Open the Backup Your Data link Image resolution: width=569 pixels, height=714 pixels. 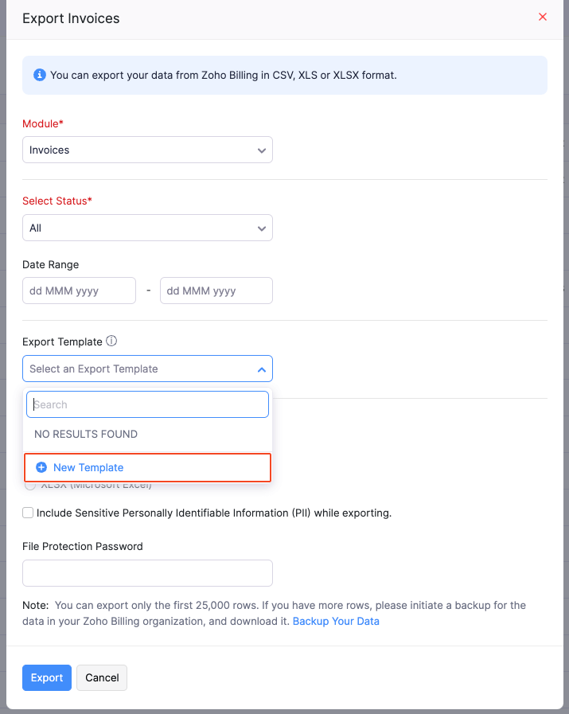(336, 621)
